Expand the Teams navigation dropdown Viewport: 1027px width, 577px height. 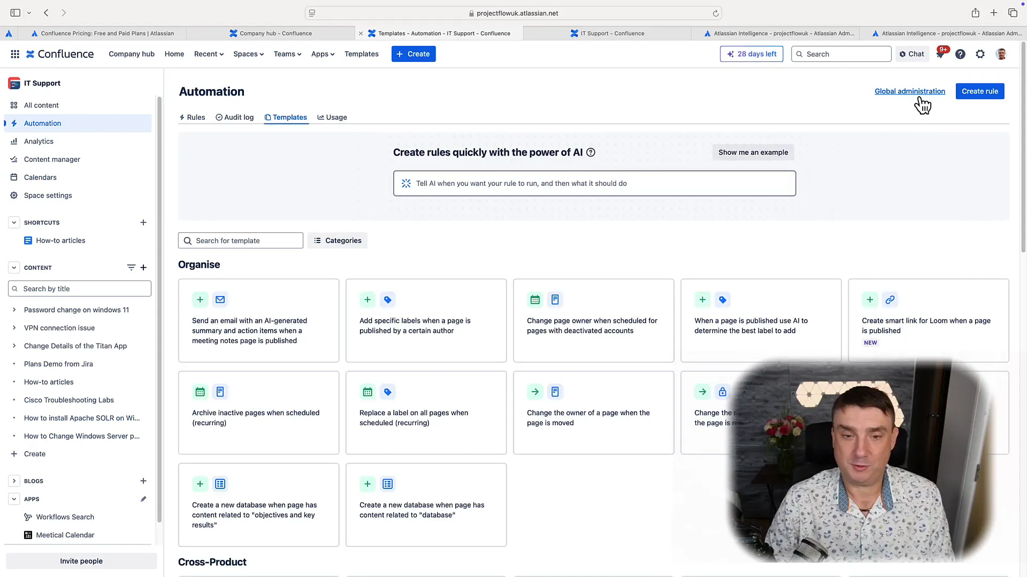pyautogui.click(x=287, y=53)
